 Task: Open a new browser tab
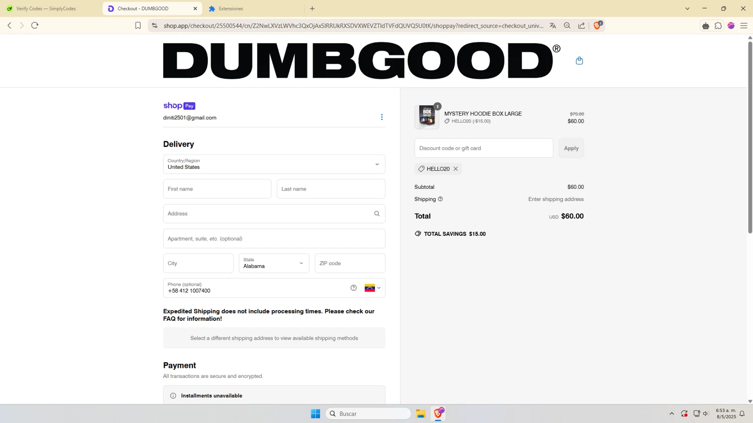[x=312, y=9]
